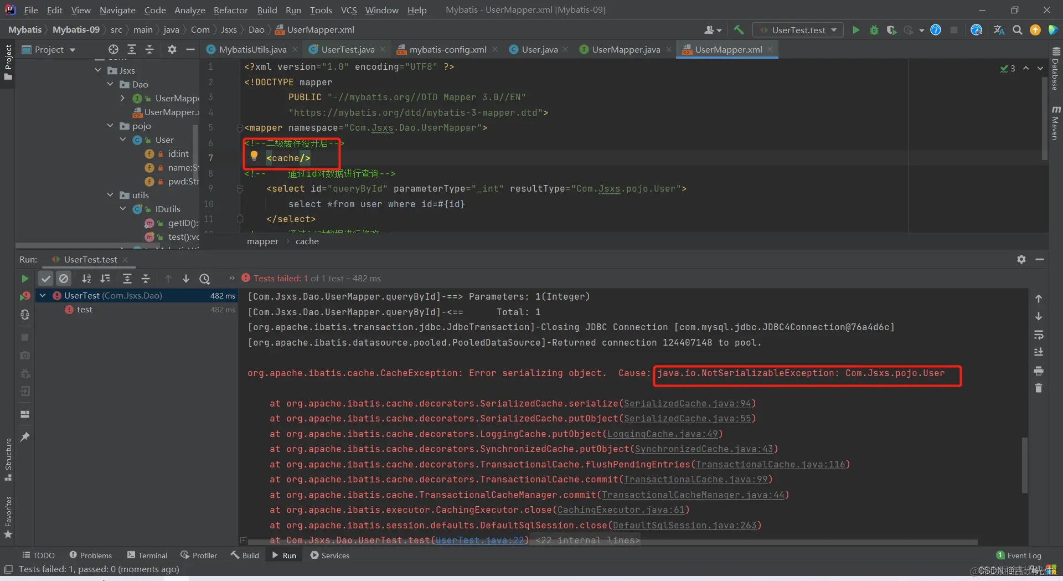The width and height of the screenshot is (1063, 581).
Task: Collapse all nodes in Project panel
Action: click(149, 49)
